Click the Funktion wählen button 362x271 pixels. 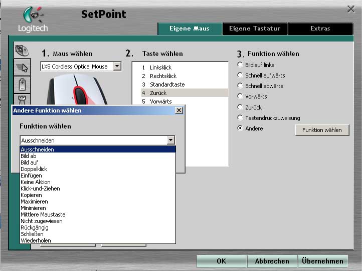322,130
